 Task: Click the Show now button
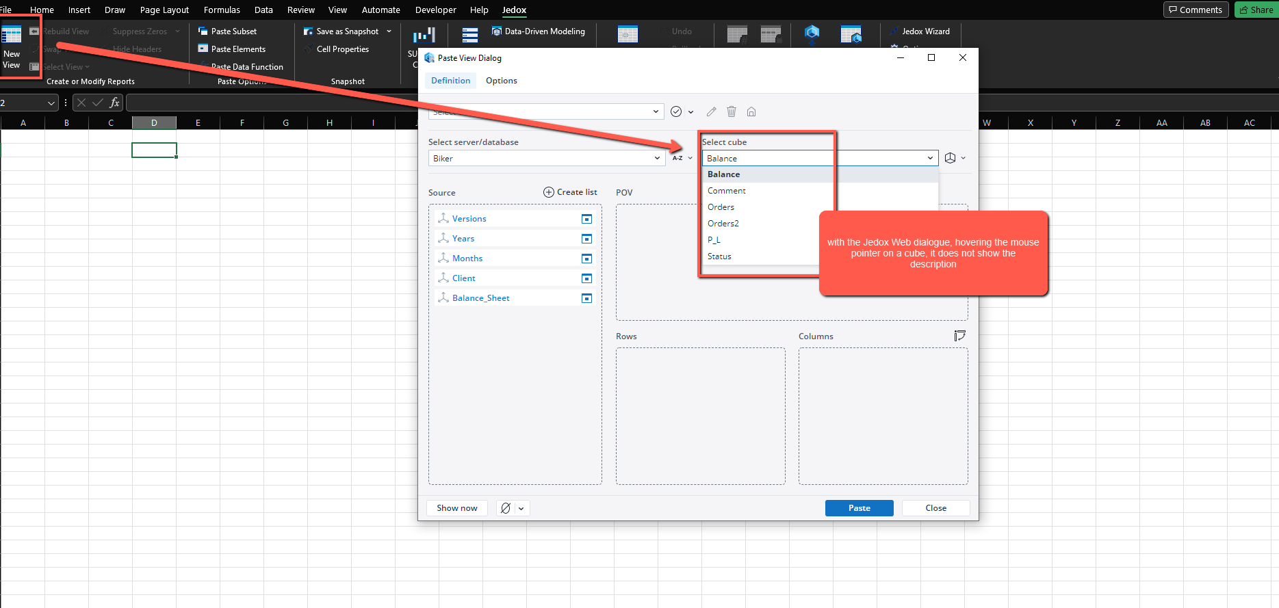pyautogui.click(x=457, y=508)
